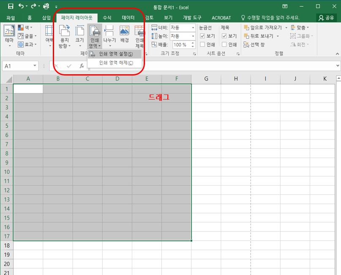Select row header 18
Viewport: 341px width, 275px height.
7,245
